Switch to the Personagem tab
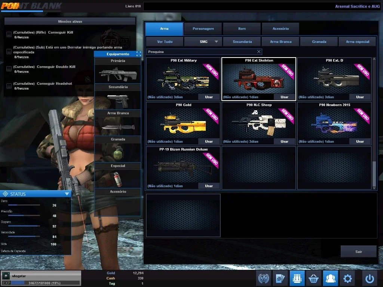Image resolution: width=383 pixels, height=287 pixels. pyautogui.click(x=203, y=29)
